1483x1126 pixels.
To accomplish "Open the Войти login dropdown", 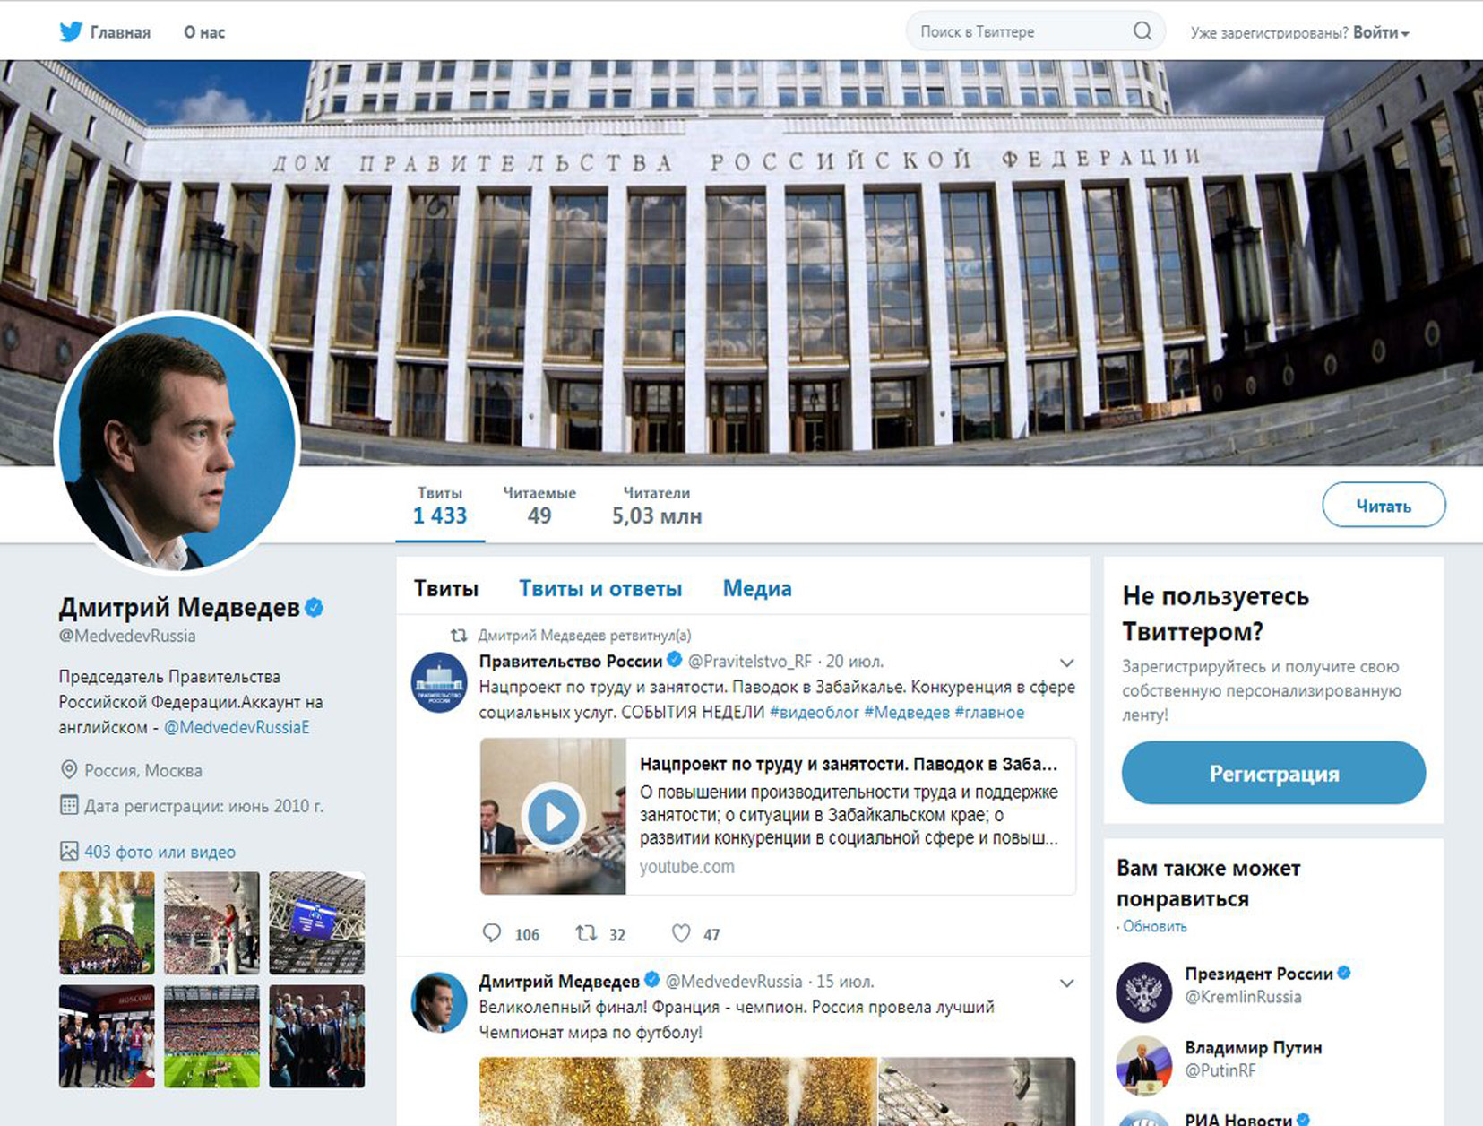I will click(x=1381, y=32).
